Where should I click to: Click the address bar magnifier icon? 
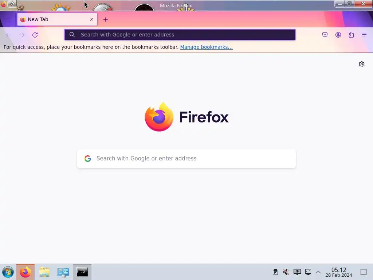72,35
